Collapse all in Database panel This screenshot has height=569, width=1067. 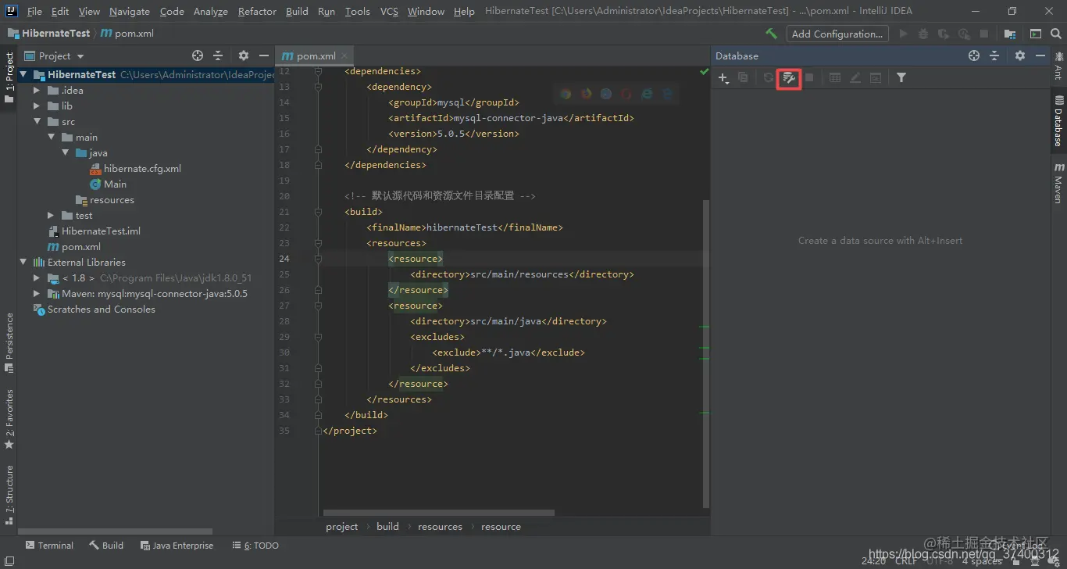[x=994, y=55]
